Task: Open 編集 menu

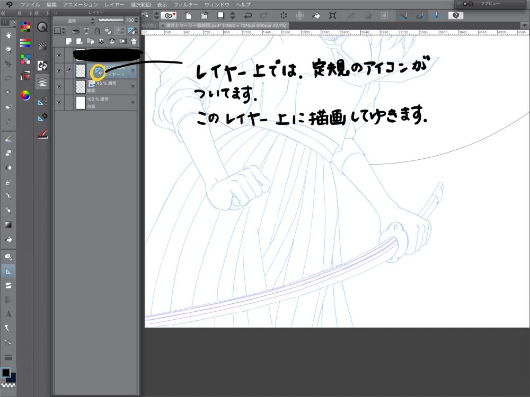Action: pyautogui.click(x=51, y=4)
